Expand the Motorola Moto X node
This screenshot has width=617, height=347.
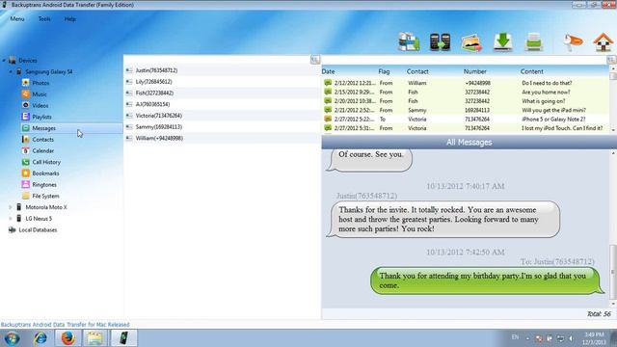11,207
